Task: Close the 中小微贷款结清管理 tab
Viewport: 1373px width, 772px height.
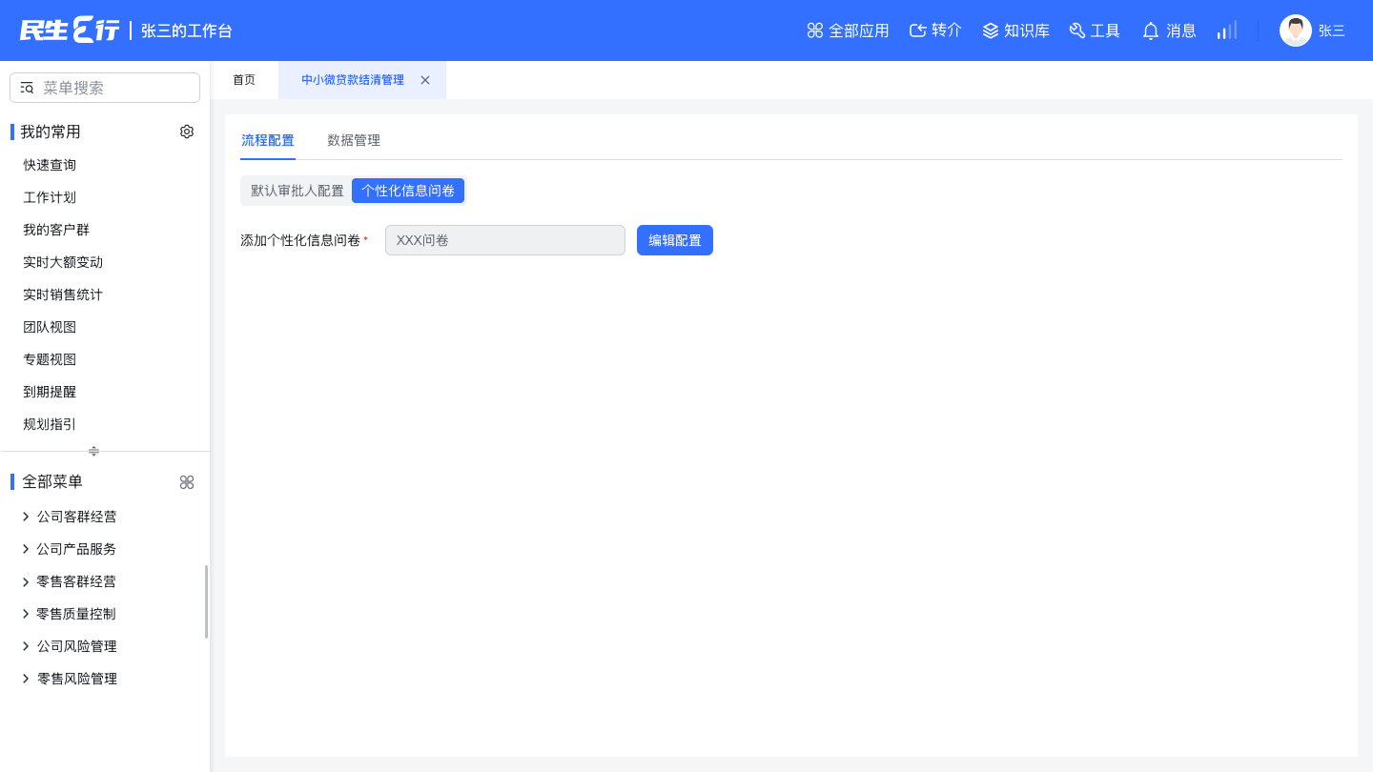Action: coord(425,80)
